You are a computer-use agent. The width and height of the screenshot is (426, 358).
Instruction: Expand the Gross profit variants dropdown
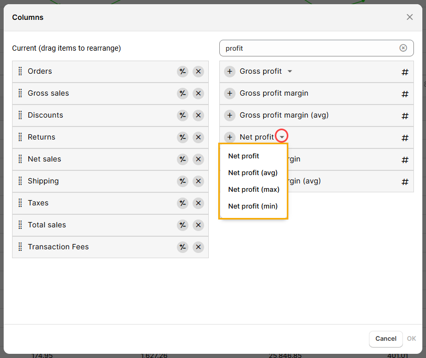[x=290, y=72]
